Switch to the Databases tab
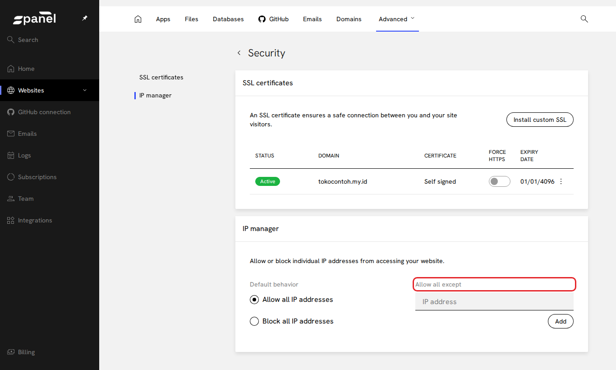 228,19
